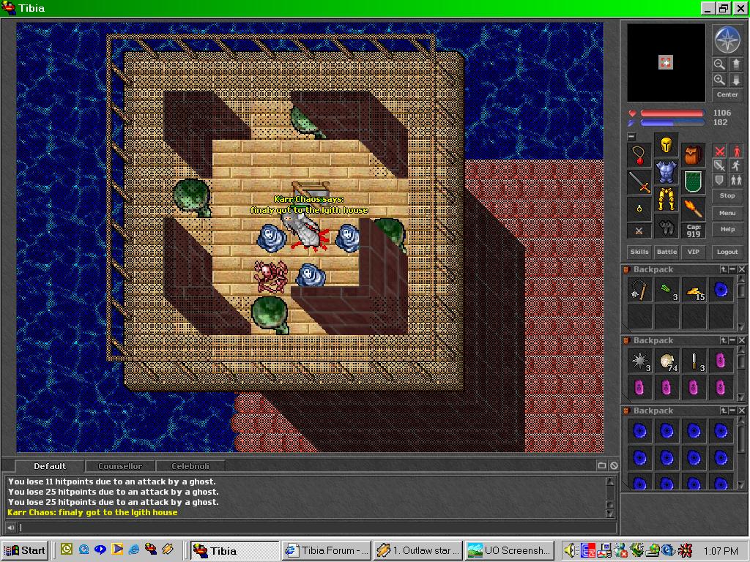The image size is (750, 562).
Task: Click the compass rose on the minimap
Action: click(x=727, y=40)
